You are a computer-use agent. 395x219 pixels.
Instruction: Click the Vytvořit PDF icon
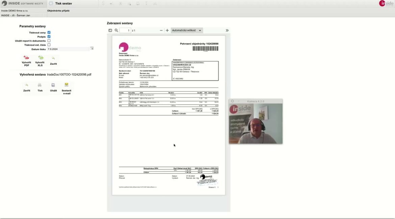(x=26, y=58)
